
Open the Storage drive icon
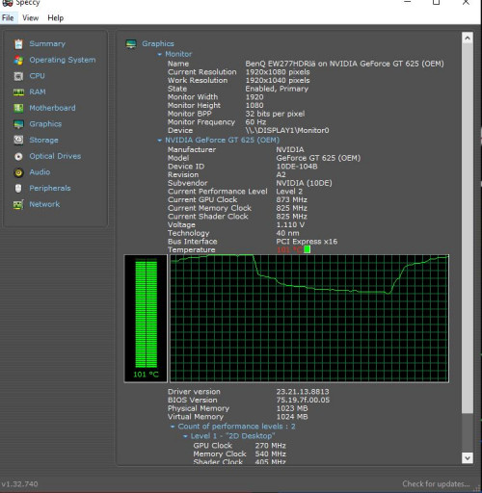click(x=18, y=140)
